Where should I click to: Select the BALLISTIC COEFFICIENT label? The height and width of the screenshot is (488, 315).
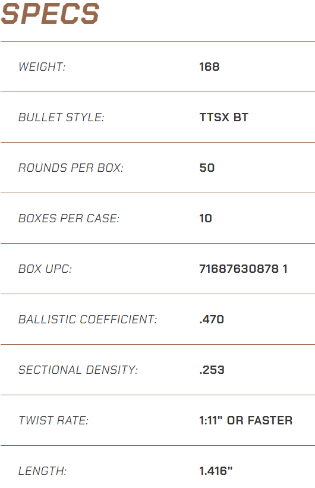88,319
